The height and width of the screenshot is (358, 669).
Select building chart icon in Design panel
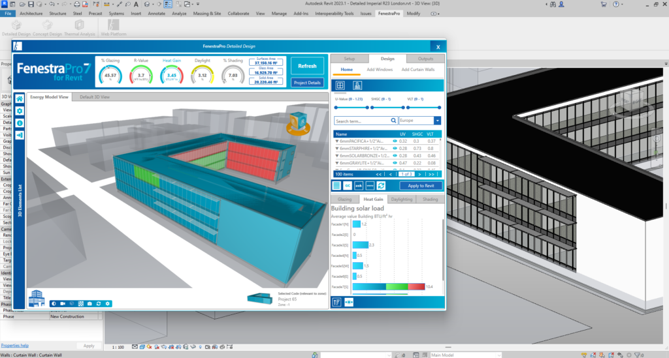[x=357, y=85]
